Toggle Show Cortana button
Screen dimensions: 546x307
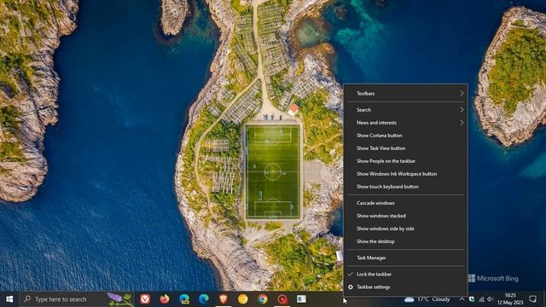[406, 136]
